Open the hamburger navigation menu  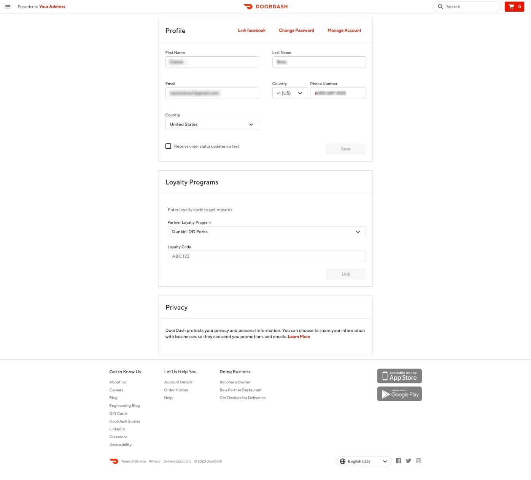(8, 6)
